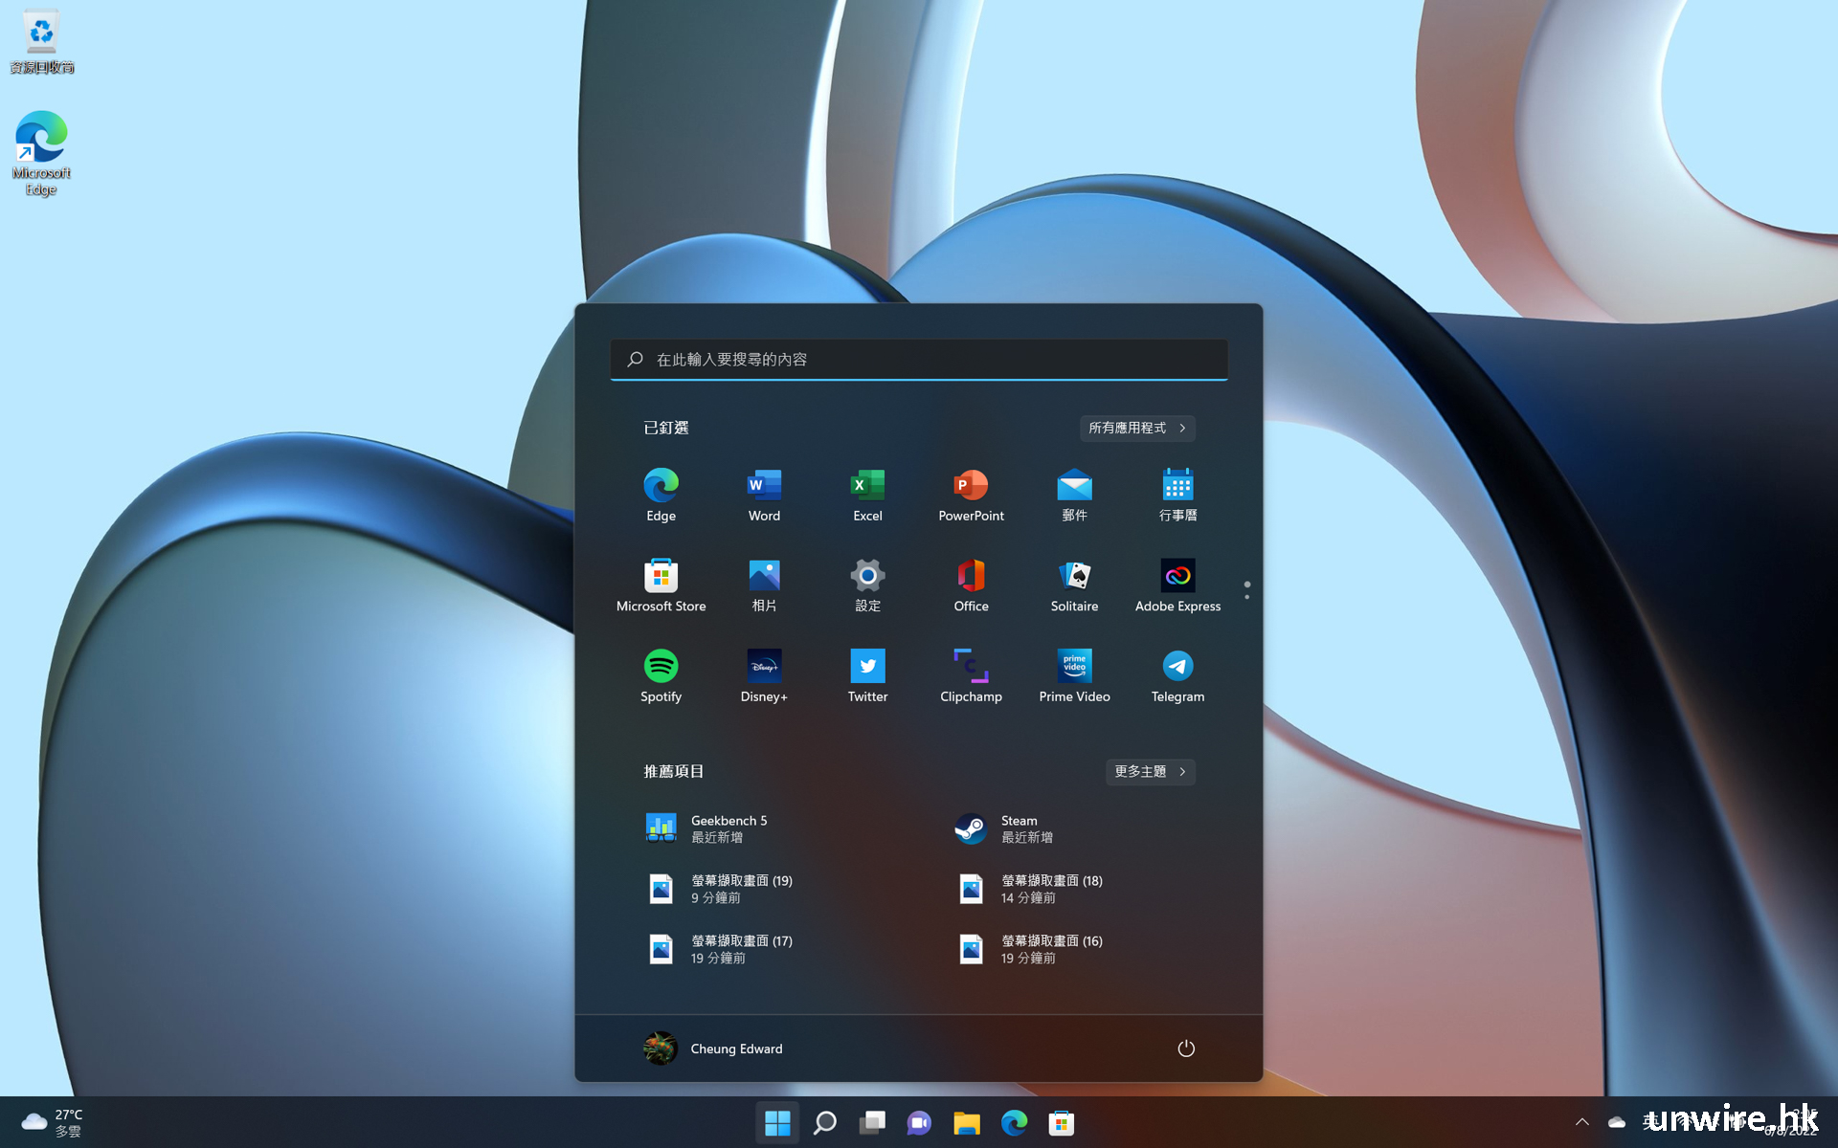Launch Telegram from Start menu

(1177, 675)
